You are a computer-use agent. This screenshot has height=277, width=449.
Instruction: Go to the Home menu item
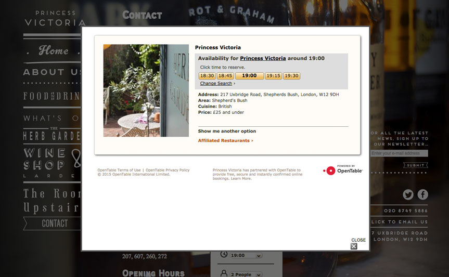coord(54,50)
